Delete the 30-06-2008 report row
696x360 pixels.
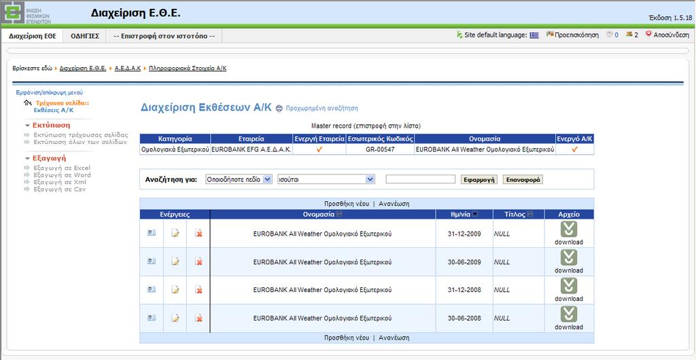coord(199,318)
